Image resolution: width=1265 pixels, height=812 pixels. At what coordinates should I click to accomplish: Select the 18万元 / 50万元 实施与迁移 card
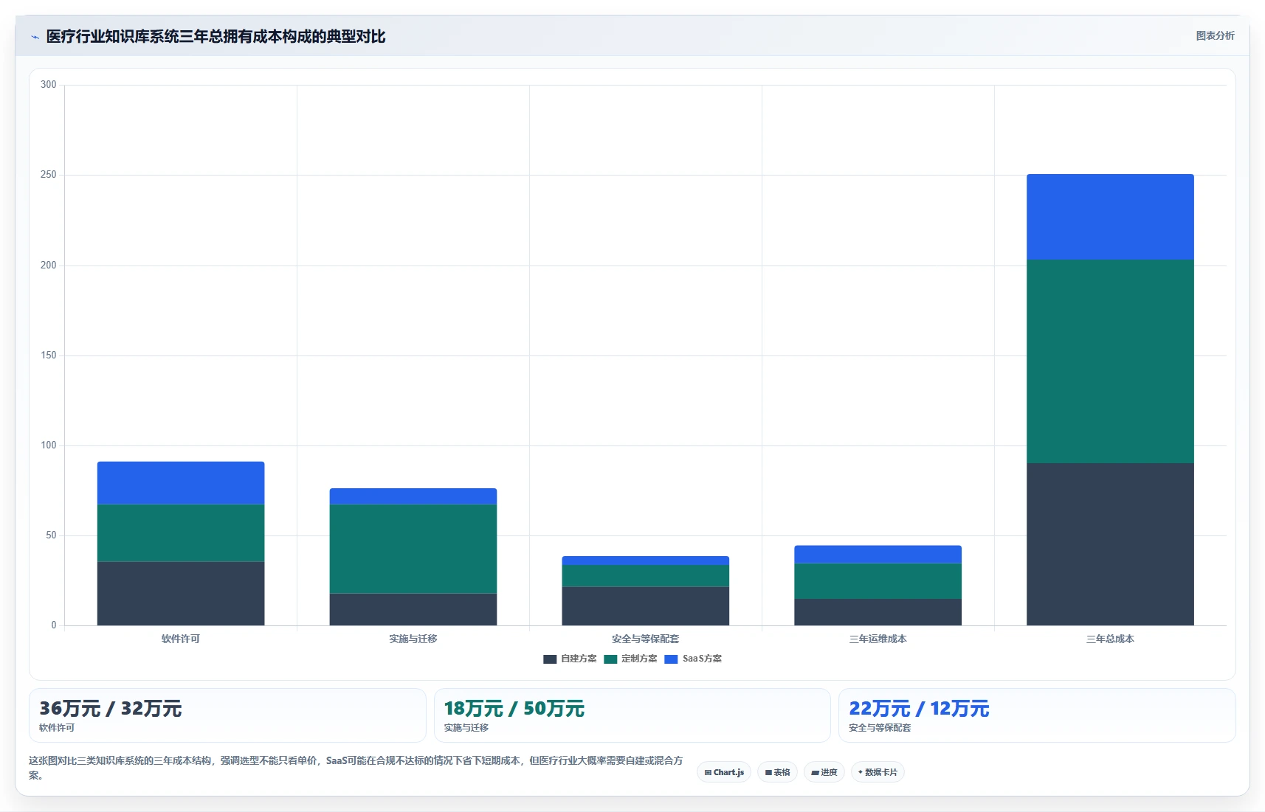click(632, 715)
